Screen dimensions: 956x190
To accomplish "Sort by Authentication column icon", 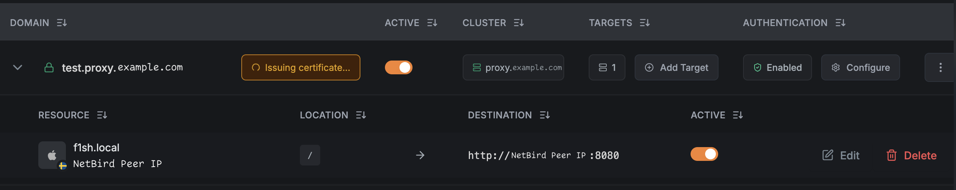I will tap(840, 23).
